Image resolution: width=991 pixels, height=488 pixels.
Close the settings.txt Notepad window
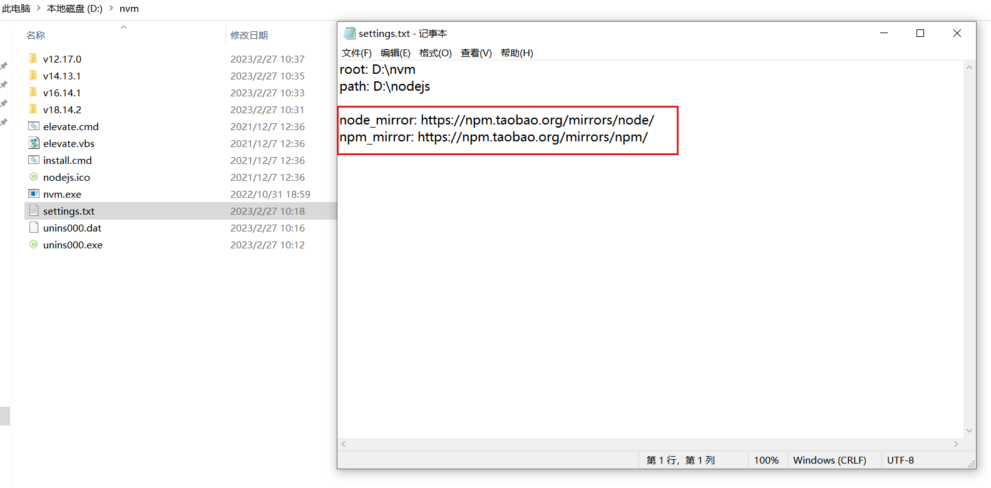[957, 33]
